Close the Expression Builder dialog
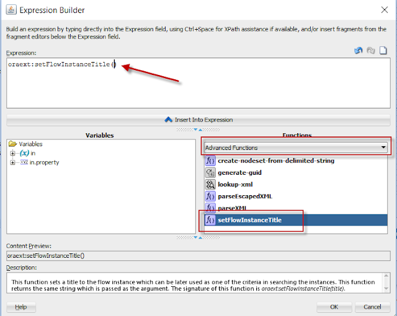The image size is (397, 316). click(x=385, y=10)
